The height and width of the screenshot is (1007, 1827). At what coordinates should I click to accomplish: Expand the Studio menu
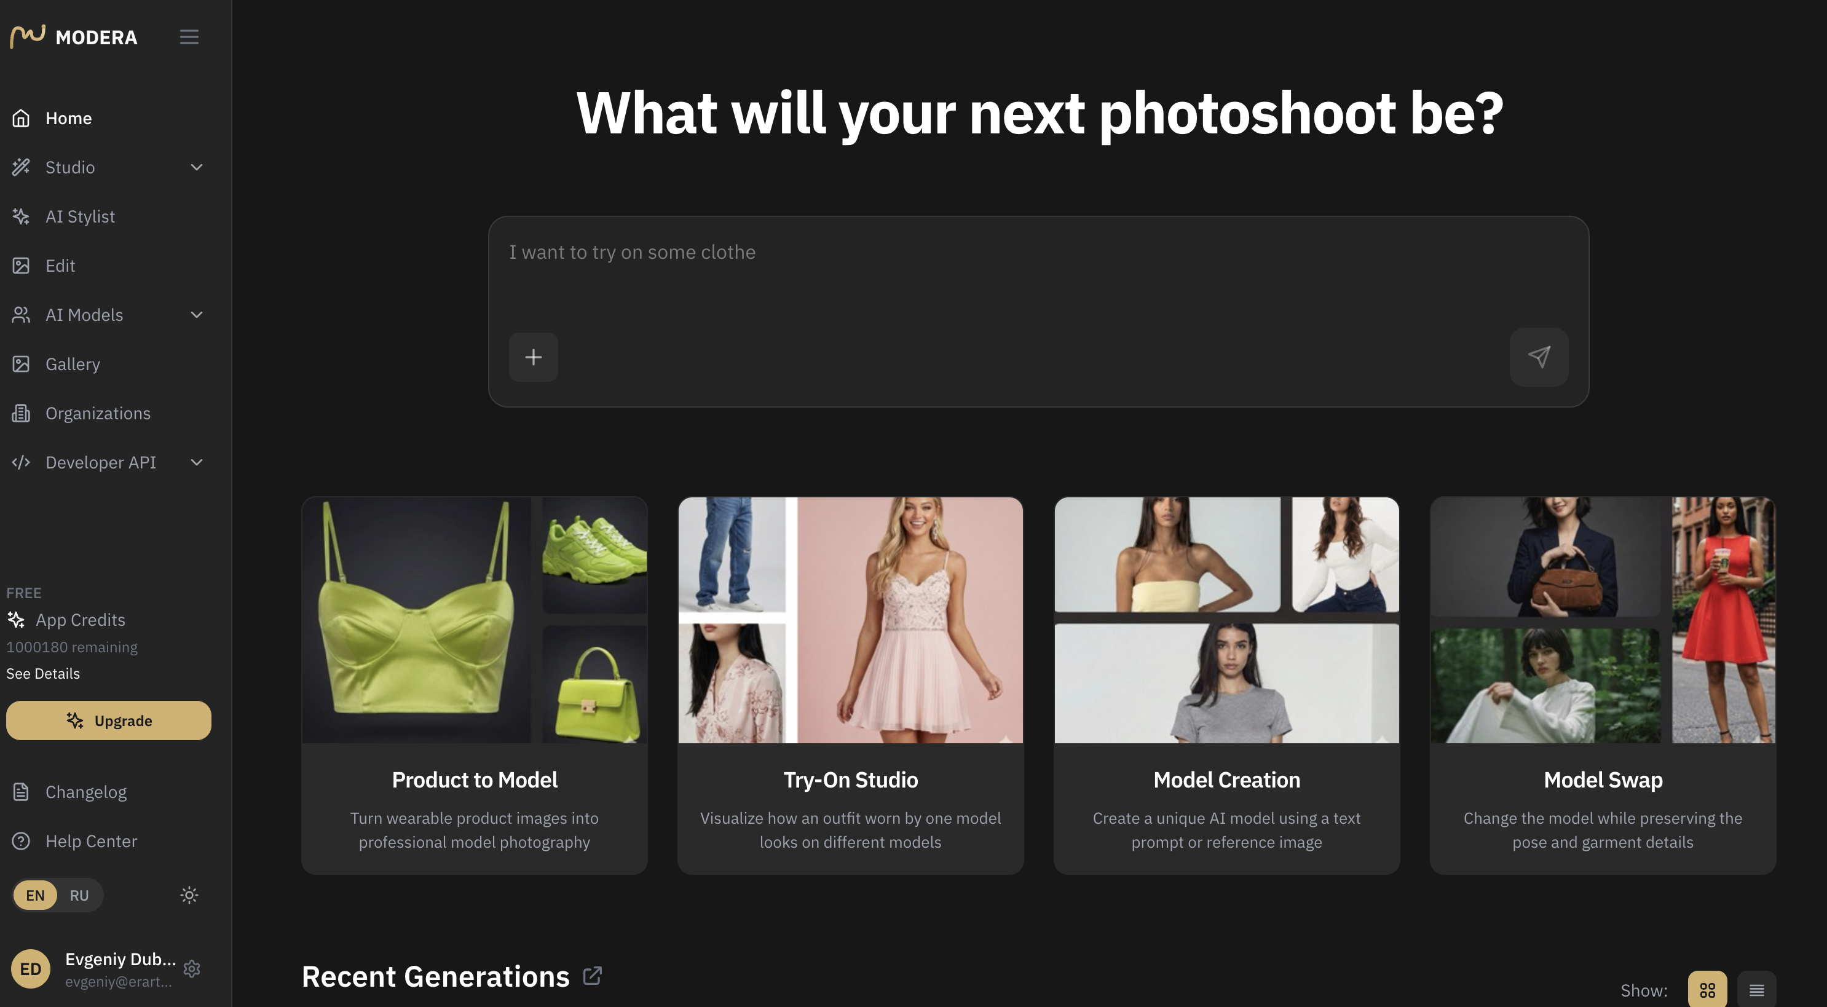(x=69, y=167)
